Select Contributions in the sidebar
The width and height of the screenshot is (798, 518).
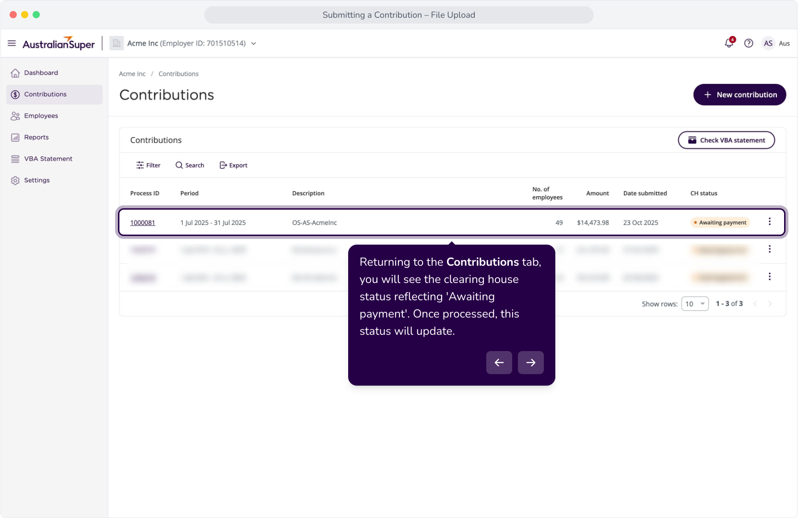click(54, 94)
